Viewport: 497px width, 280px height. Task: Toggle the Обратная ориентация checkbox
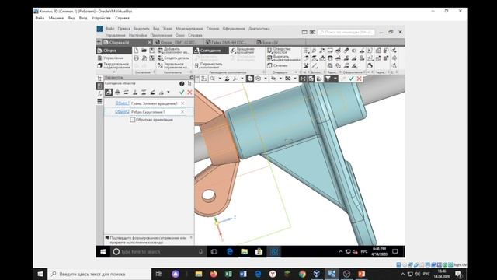133,120
